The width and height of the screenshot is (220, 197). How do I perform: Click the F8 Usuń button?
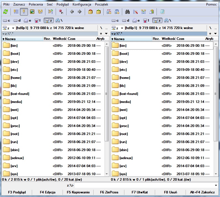[x=170, y=192]
